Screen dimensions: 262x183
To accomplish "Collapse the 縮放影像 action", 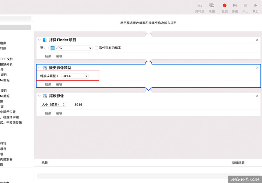I will pos(39,96).
